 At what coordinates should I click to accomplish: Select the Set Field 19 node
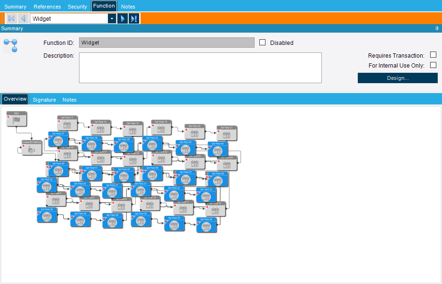pyautogui.click(x=161, y=127)
